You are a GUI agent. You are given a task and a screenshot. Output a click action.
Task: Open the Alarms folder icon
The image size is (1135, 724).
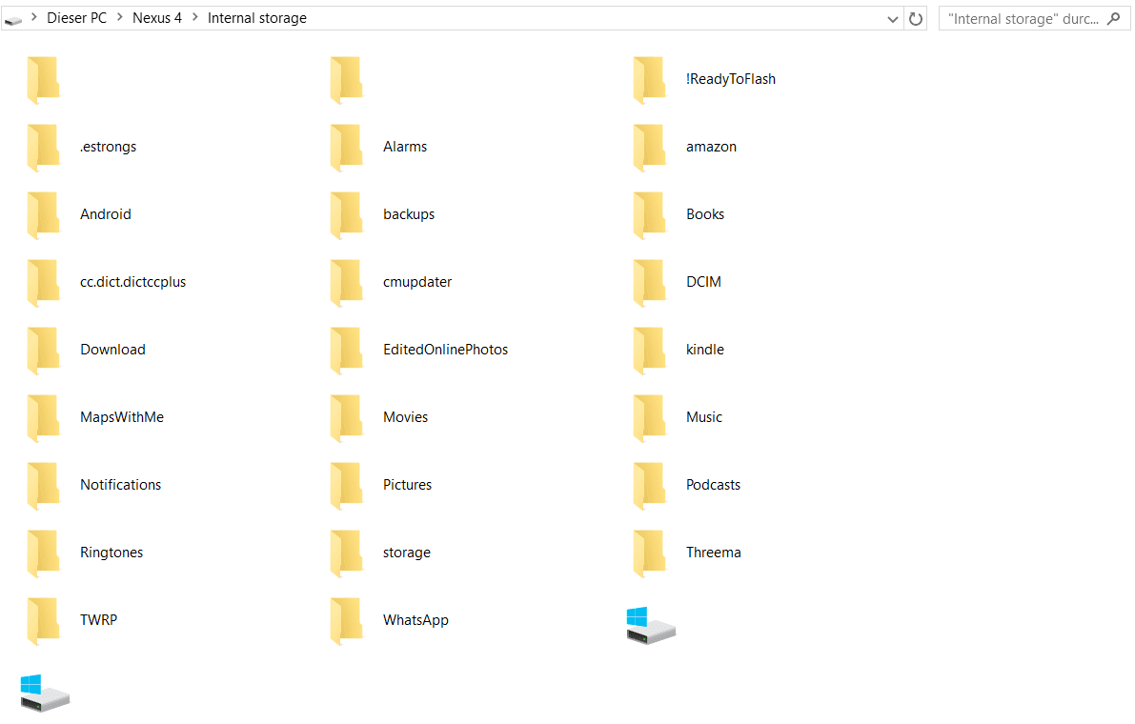click(347, 148)
